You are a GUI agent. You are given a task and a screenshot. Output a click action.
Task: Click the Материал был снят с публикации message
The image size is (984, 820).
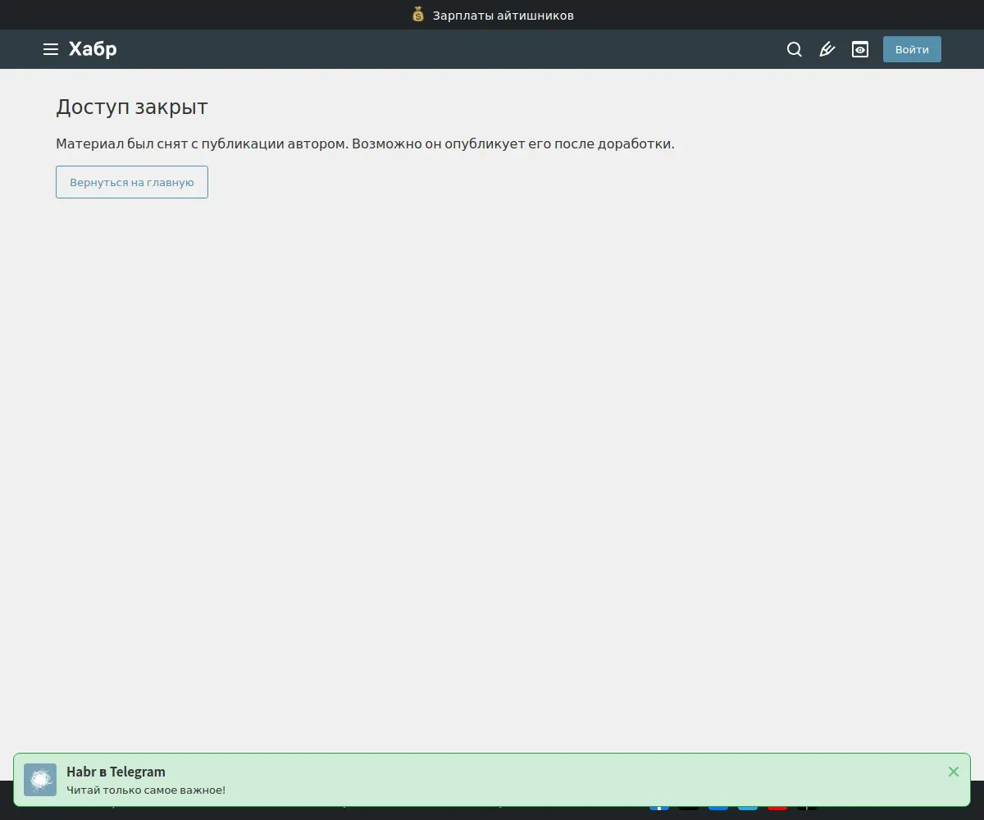(365, 143)
